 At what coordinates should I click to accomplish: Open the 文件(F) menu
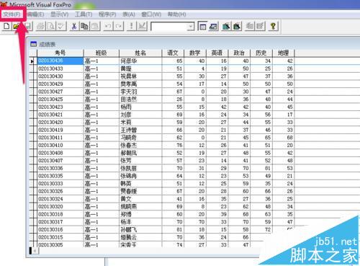click(x=12, y=14)
